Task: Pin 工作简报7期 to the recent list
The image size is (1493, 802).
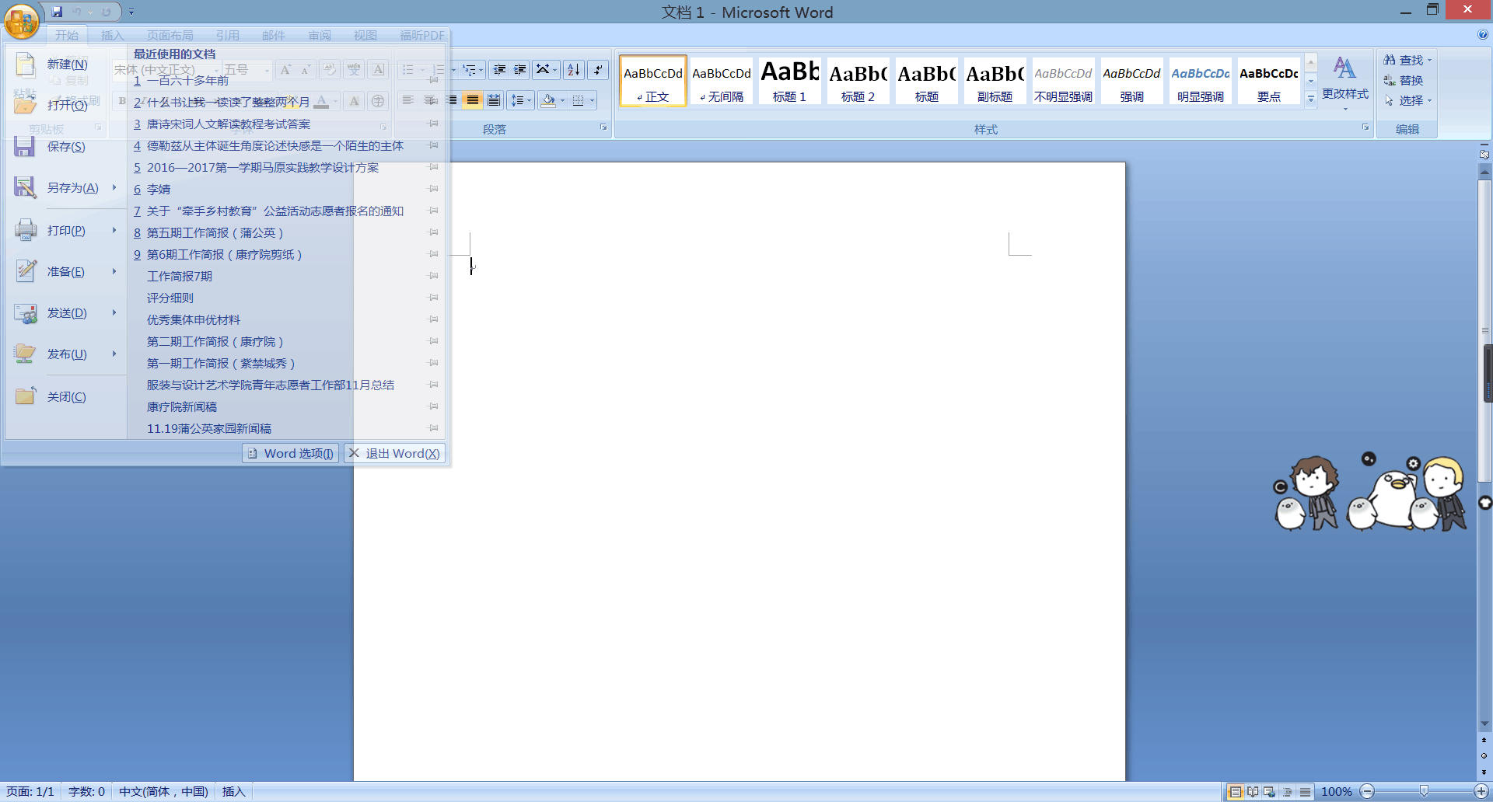Action: [x=434, y=276]
